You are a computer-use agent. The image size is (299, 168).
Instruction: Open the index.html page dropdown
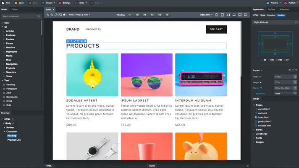click(x=206, y=15)
